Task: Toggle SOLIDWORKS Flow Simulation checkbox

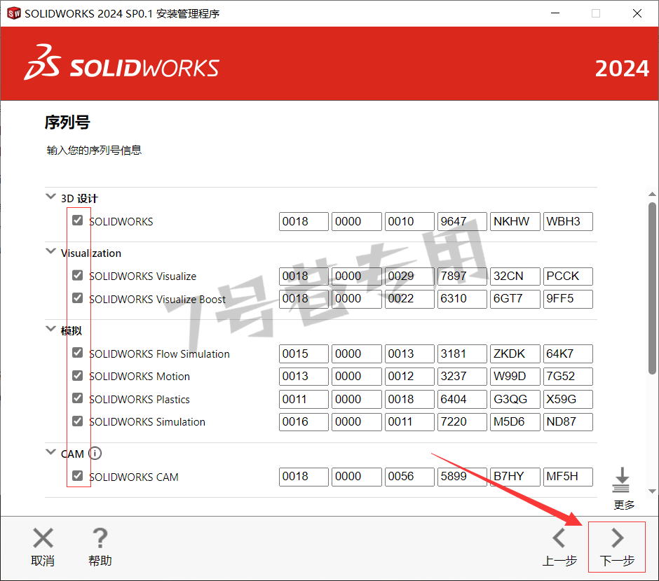Action: 77,352
